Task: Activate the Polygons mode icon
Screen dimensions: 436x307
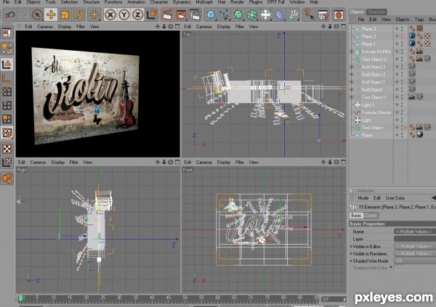Action: tap(7, 119)
